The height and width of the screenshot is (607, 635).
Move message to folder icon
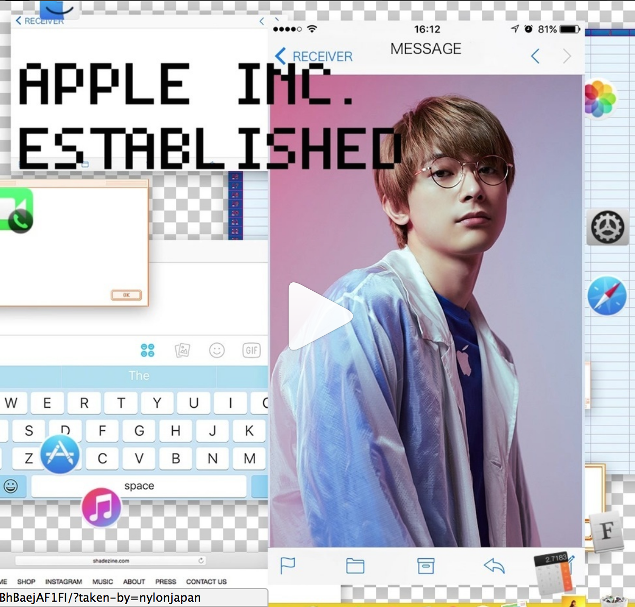355,566
